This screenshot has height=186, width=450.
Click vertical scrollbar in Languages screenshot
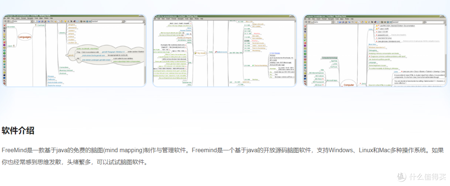coord(145,54)
